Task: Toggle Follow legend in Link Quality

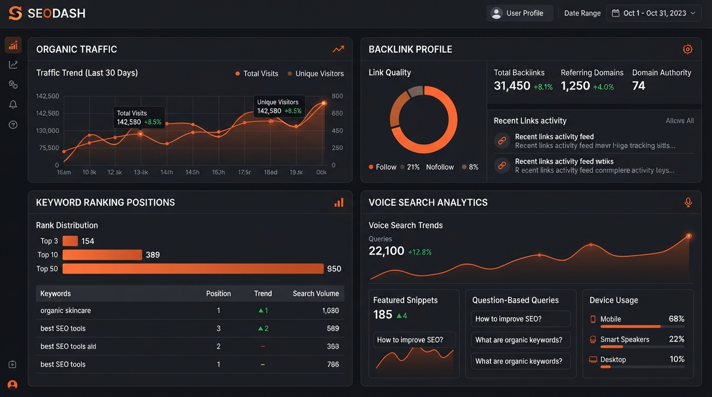Action: (382, 167)
